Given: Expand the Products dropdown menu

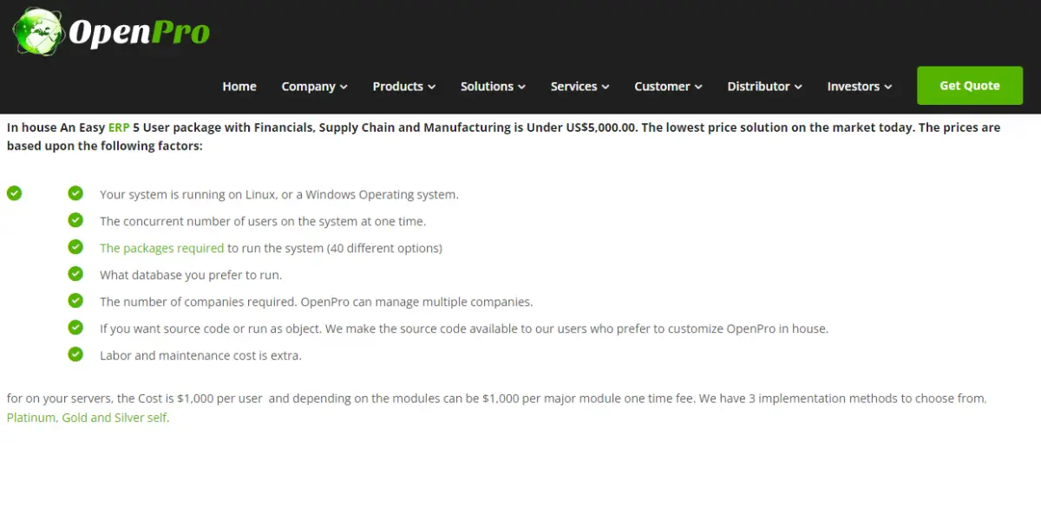Looking at the screenshot, I should pyautogui.click(x=403, y=87).
